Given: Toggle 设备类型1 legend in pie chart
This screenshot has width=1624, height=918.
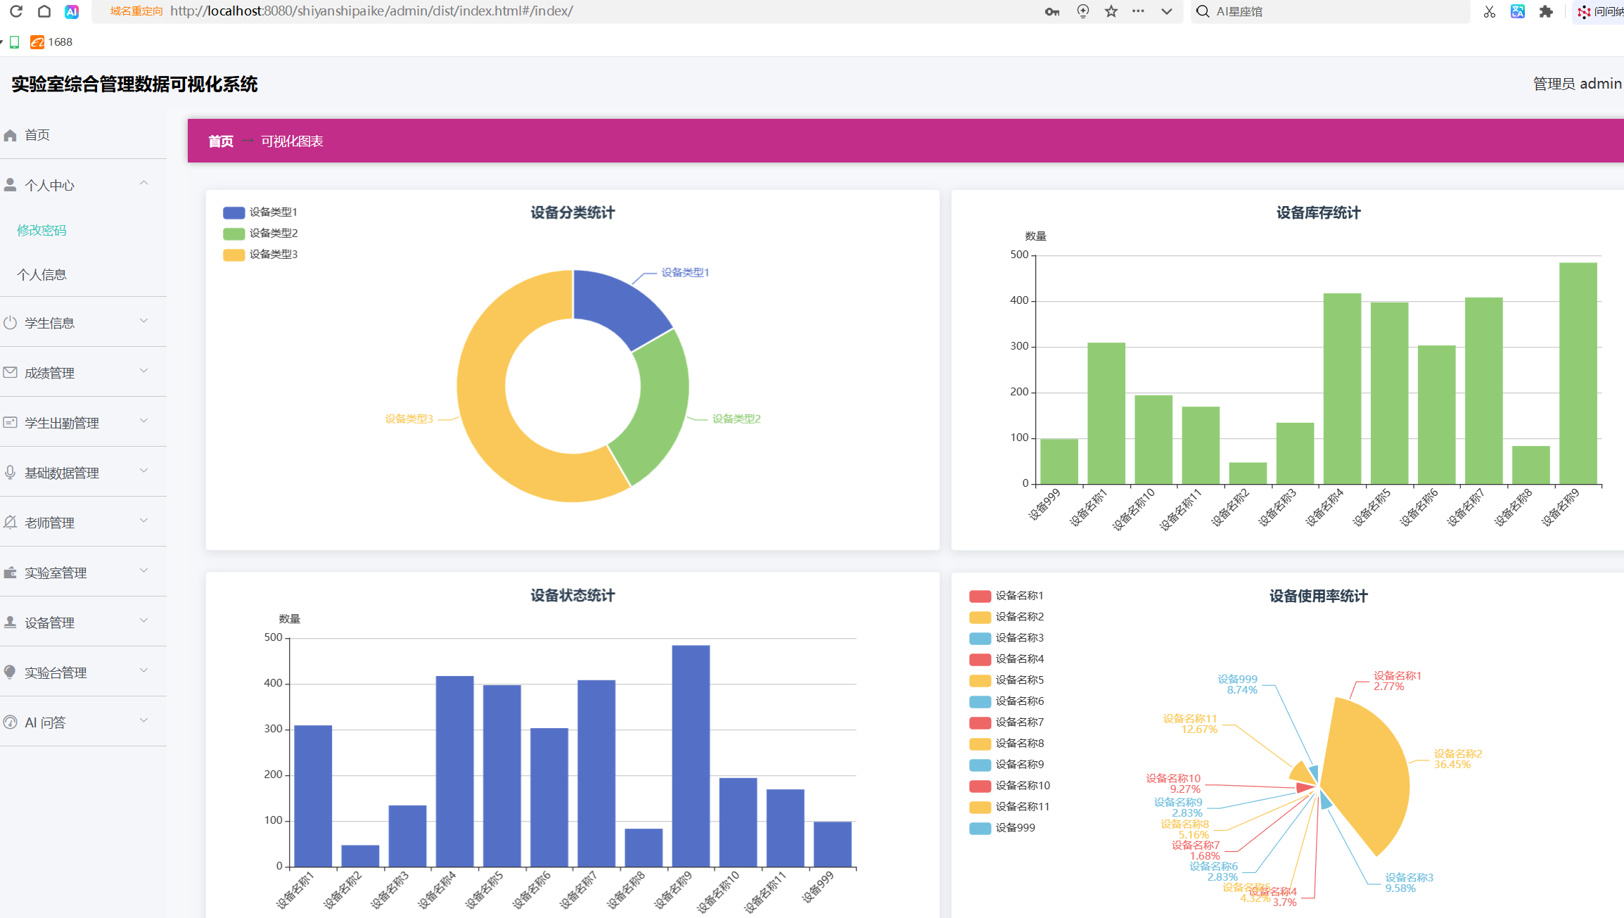Looking at the screenshot, I should click(x=260, y=212).
